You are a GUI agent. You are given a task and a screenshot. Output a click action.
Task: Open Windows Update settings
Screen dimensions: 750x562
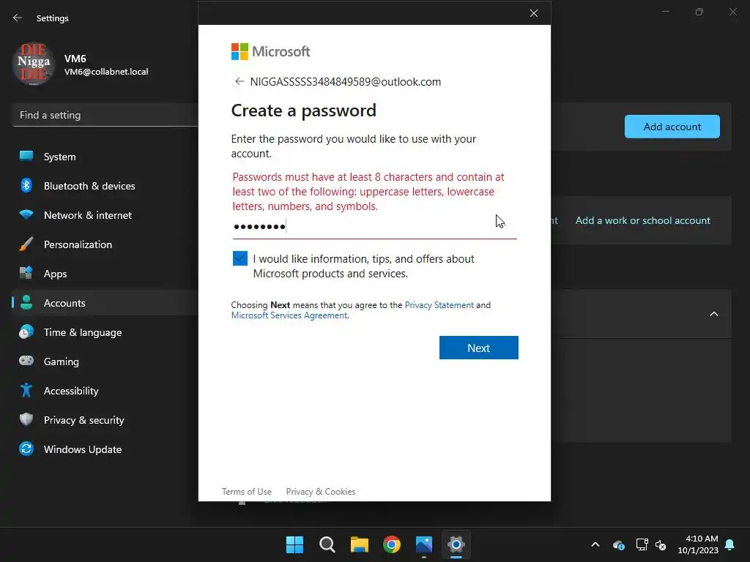click(x=105, y=449)
